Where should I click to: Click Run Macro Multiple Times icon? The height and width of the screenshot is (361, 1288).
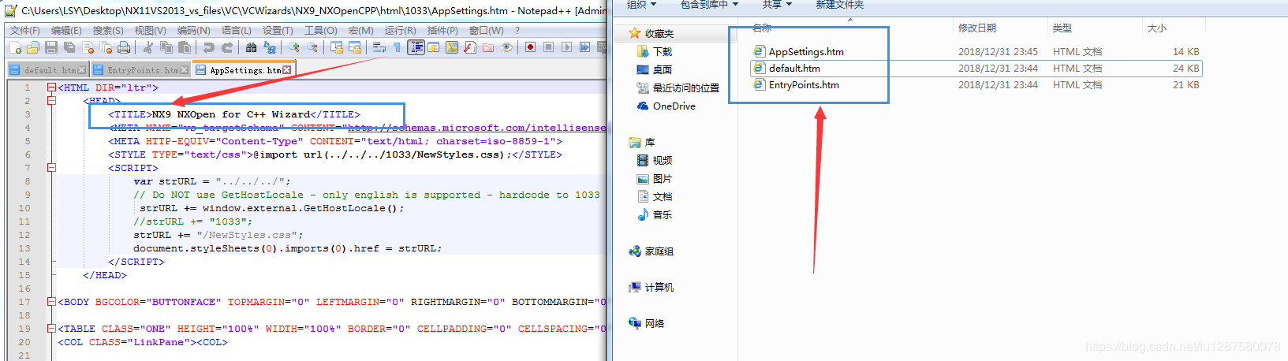[x=584, y=47]
